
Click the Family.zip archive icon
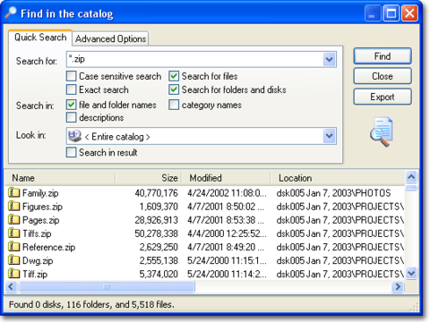pyautogui.click(x=13, y=192)
